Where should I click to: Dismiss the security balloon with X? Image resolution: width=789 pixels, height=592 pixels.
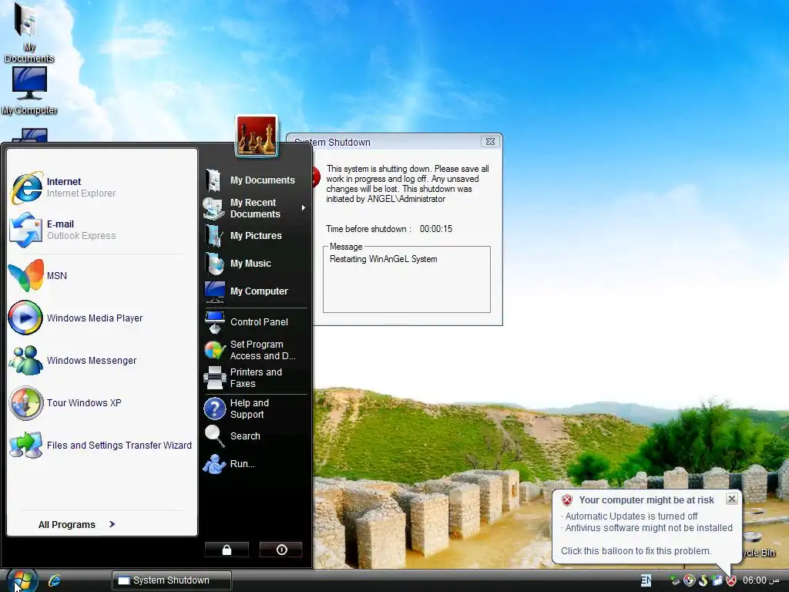click(x=732, y=499)
